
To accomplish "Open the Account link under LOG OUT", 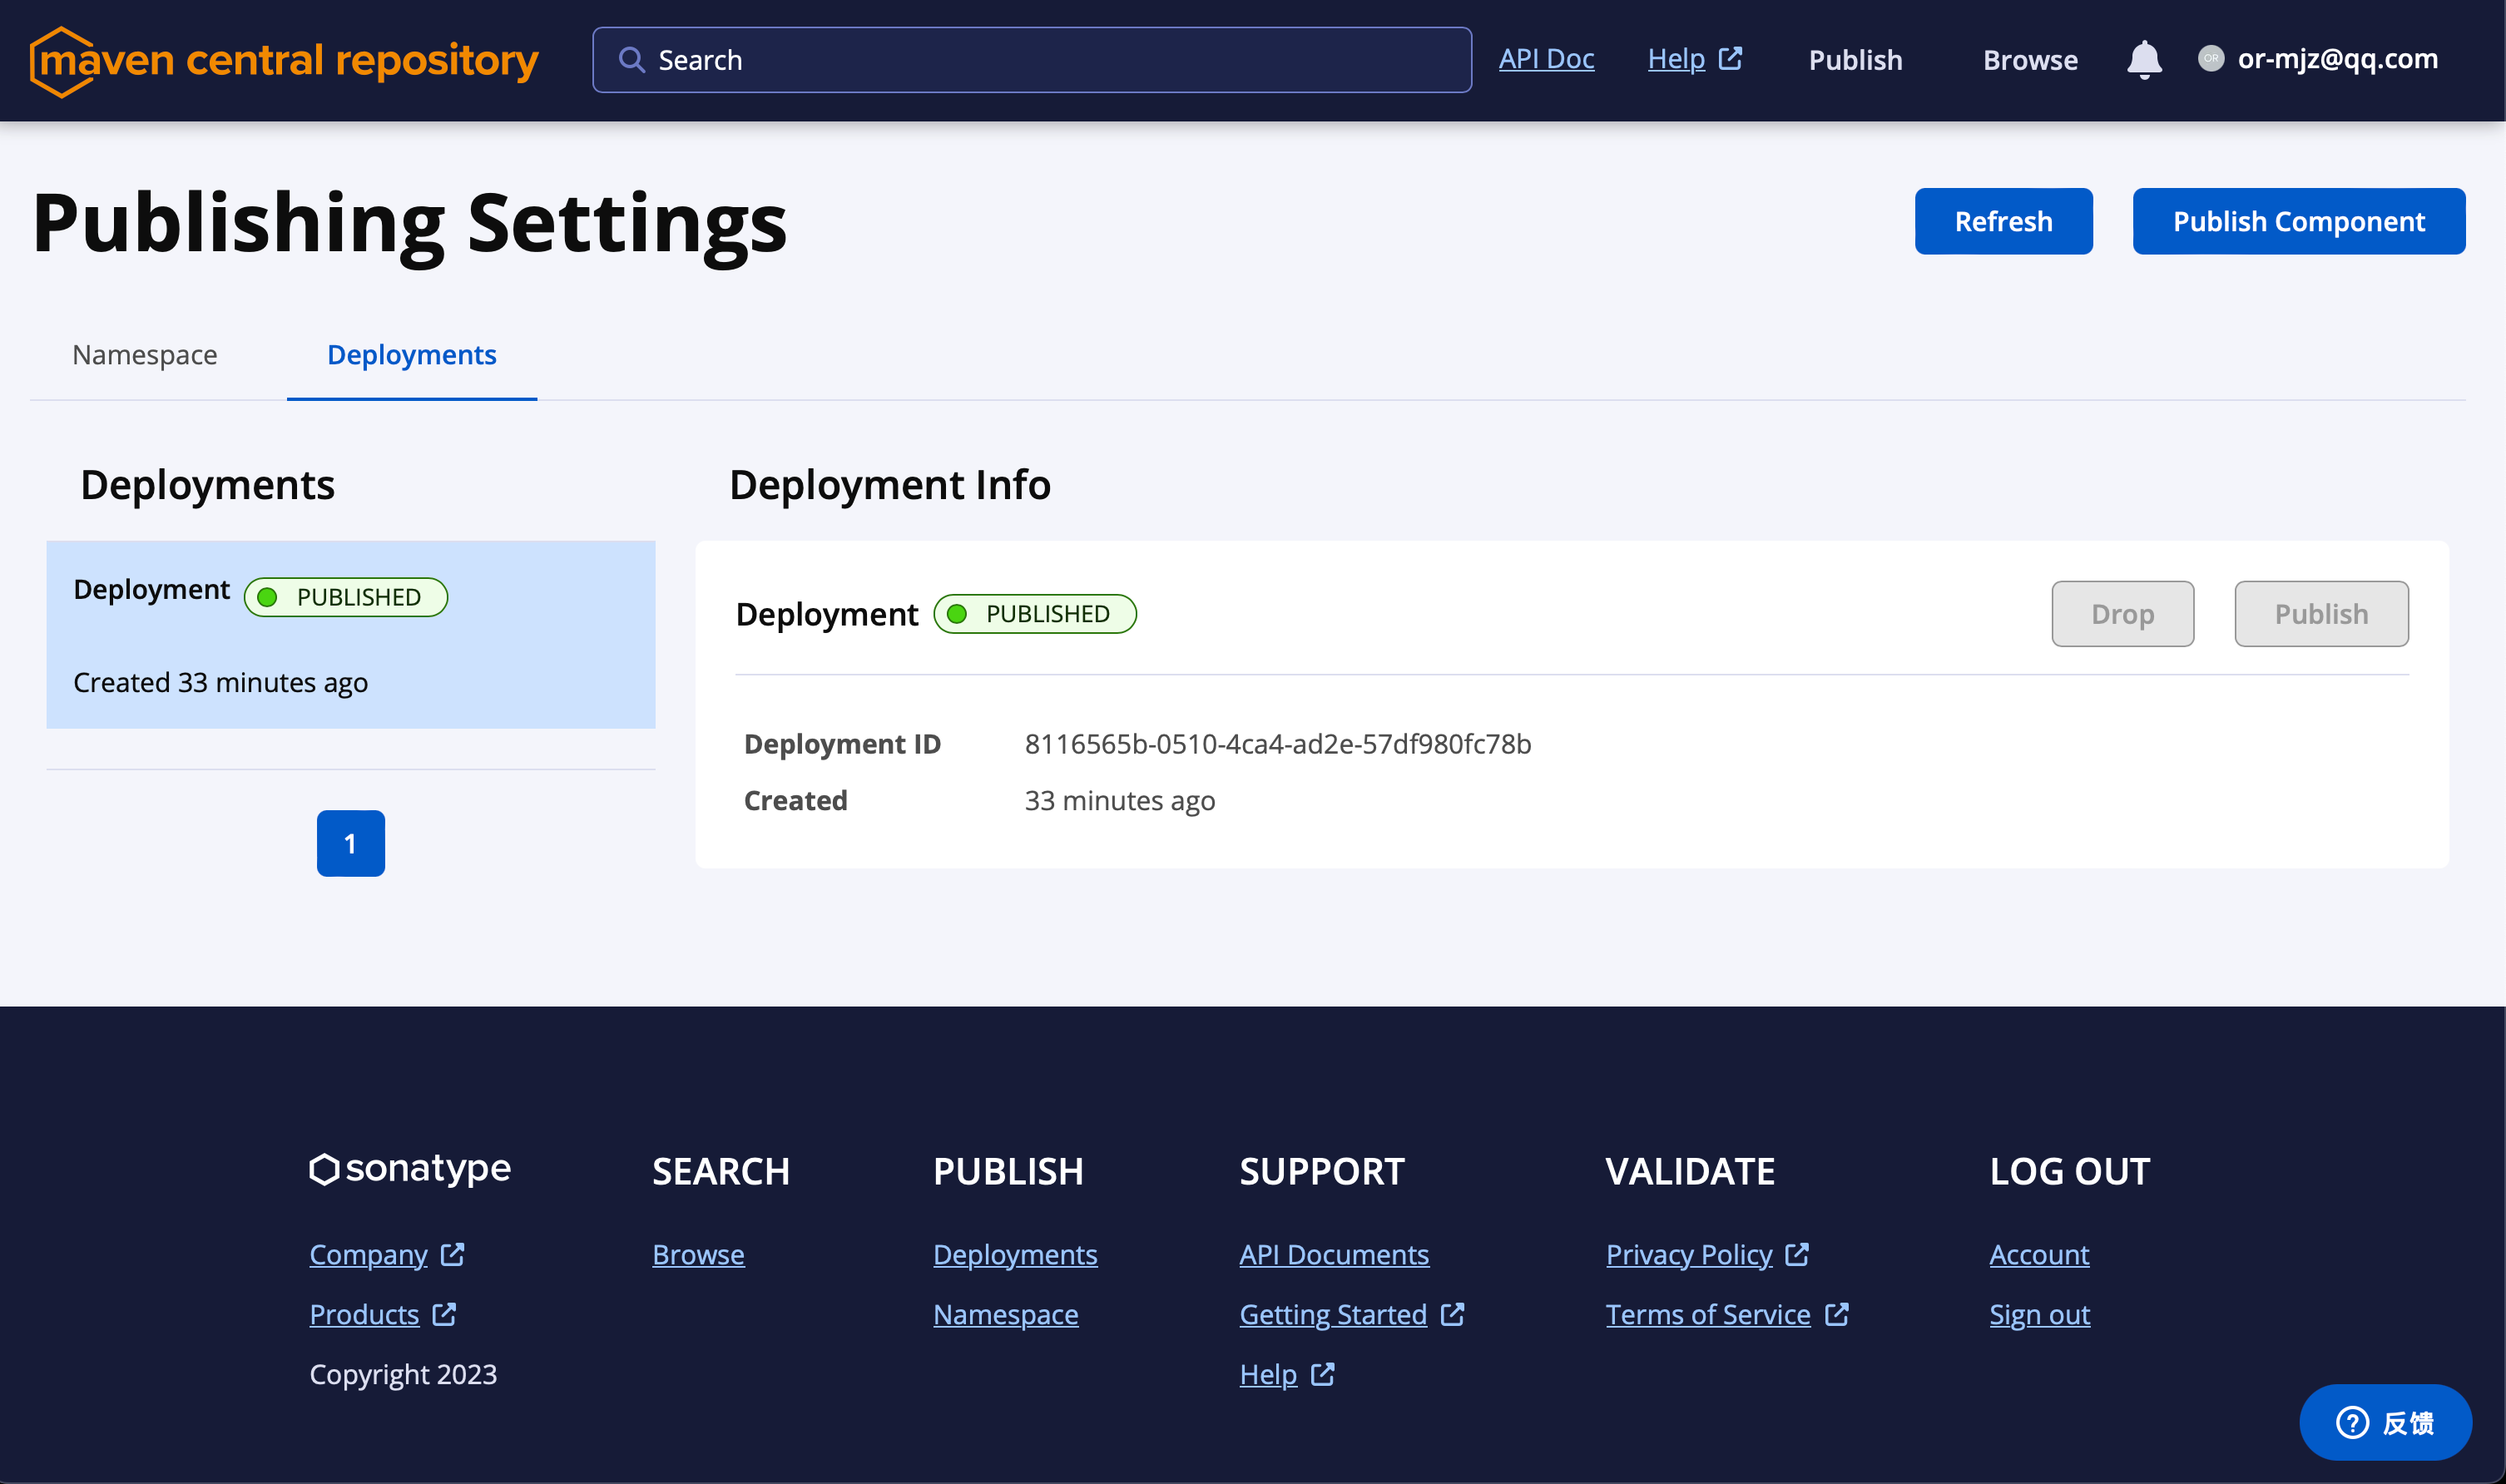I will coord(2039,1254).
